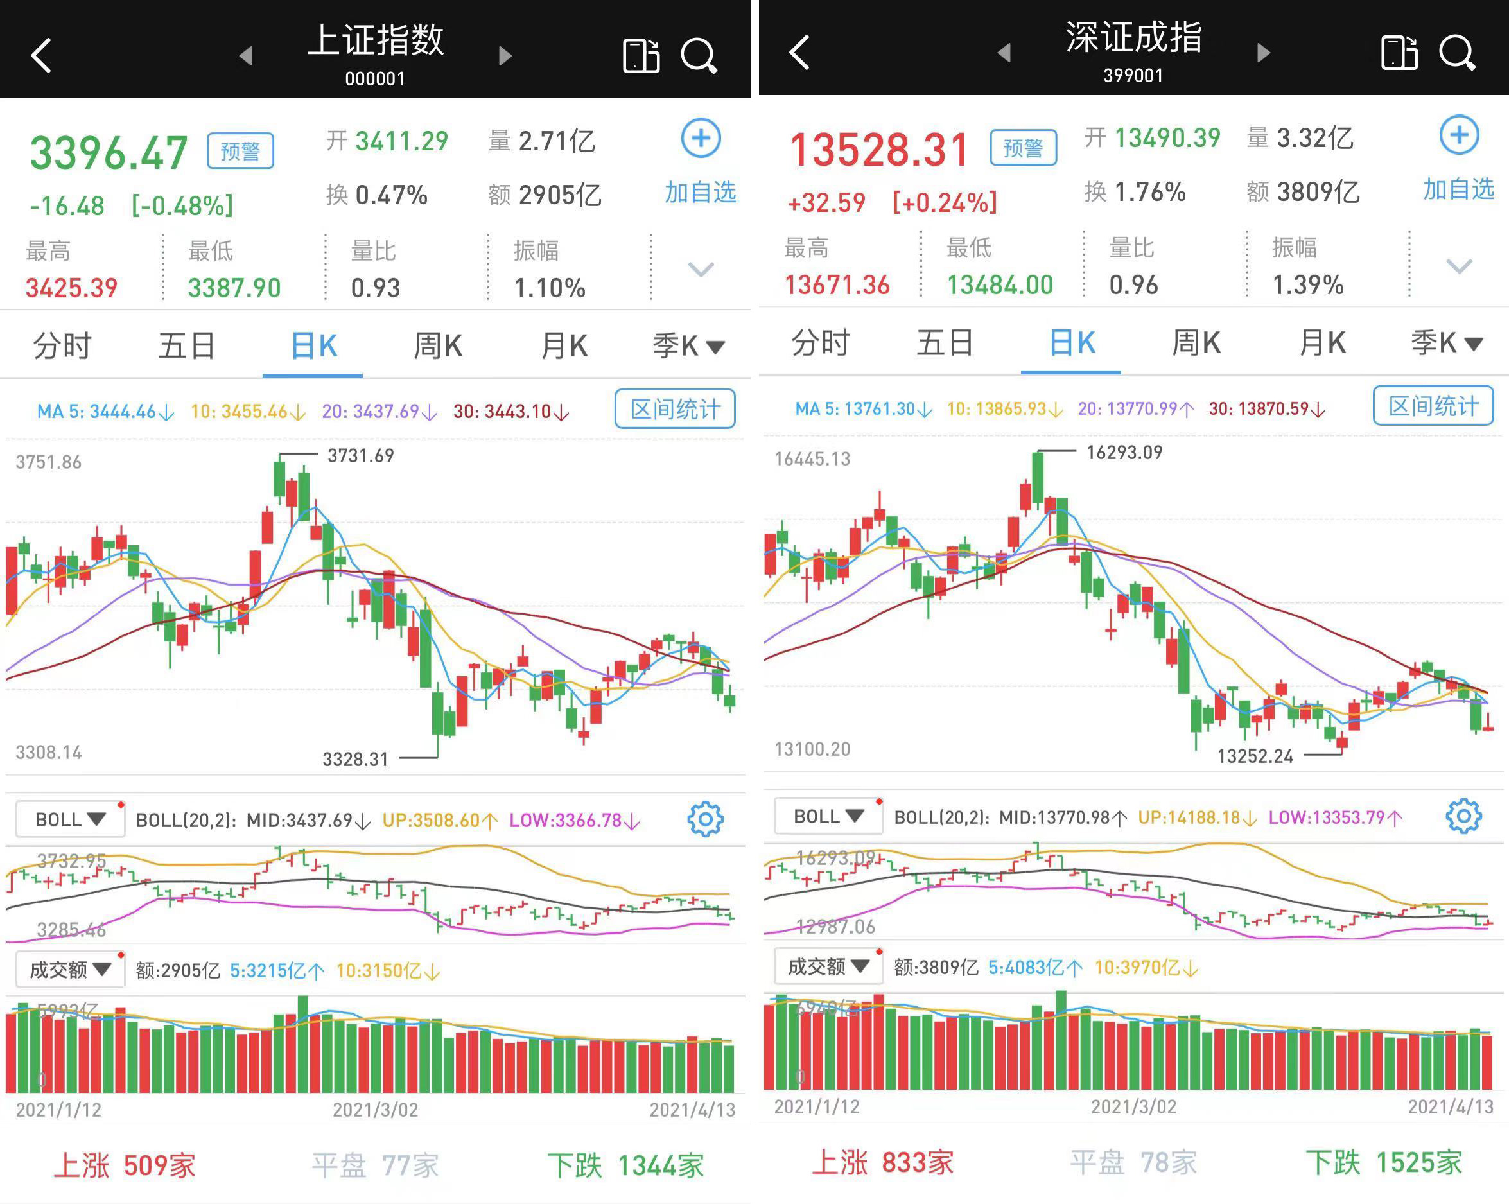Tap 预警 alert button beside 13528.31
The width and height of the screenshot is (1509, 1204).
[x=1022, y=148]
